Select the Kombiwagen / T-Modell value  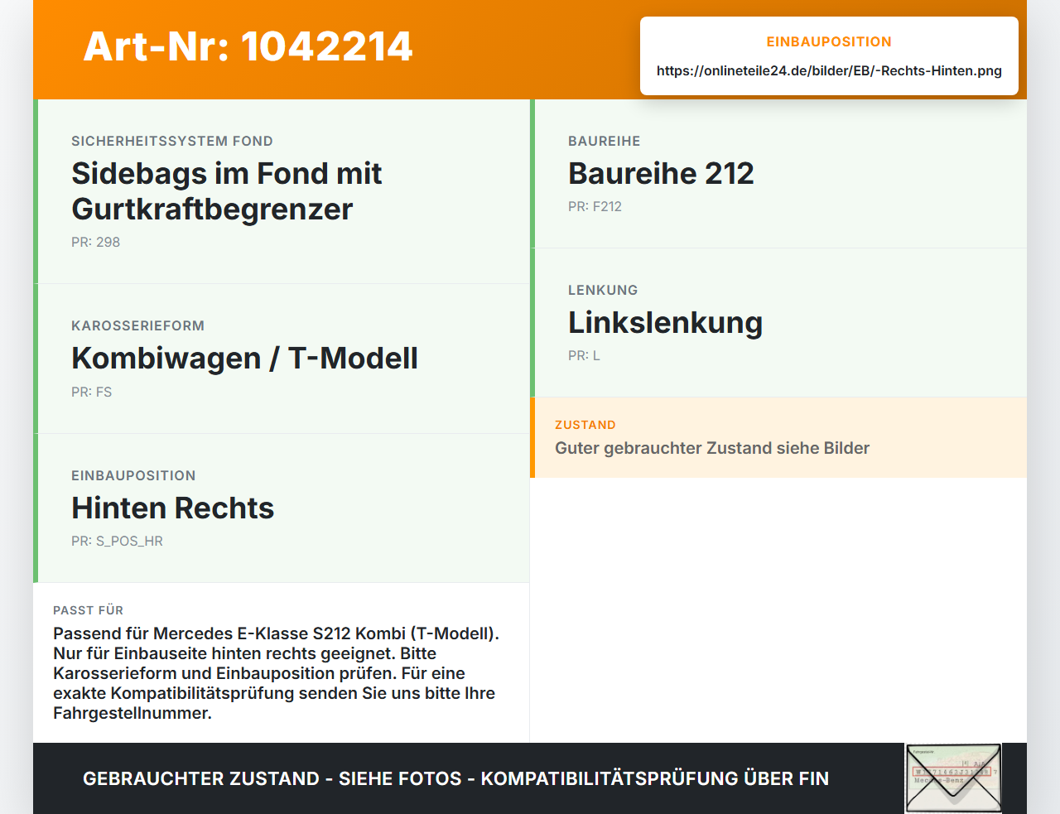pyautogui.click(x=244, y=358)
